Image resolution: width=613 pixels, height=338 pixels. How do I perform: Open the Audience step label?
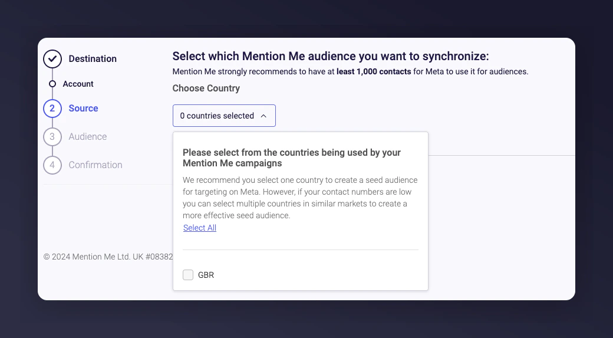coord(88,136)
